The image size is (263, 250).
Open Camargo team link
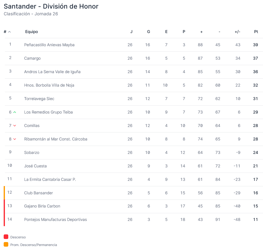pos(32,58)
